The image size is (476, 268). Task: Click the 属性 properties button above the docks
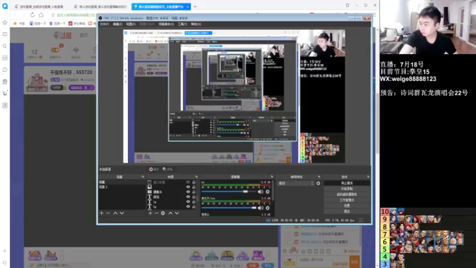tap(154, 169)
